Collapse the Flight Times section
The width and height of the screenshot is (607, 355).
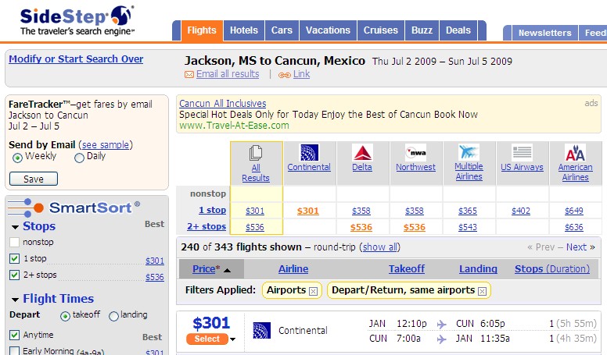point(15,300)
